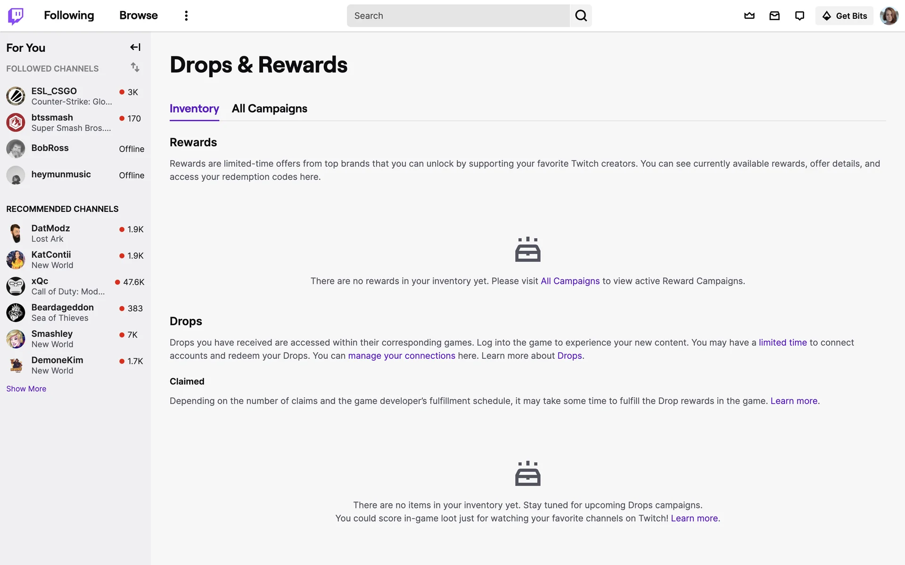Open the notifications inbox icon

(774, 16)
